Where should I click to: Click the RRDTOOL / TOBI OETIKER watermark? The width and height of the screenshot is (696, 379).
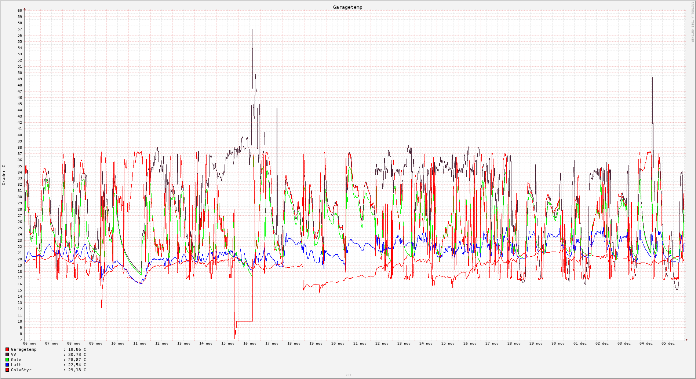[x=693, y=22]
